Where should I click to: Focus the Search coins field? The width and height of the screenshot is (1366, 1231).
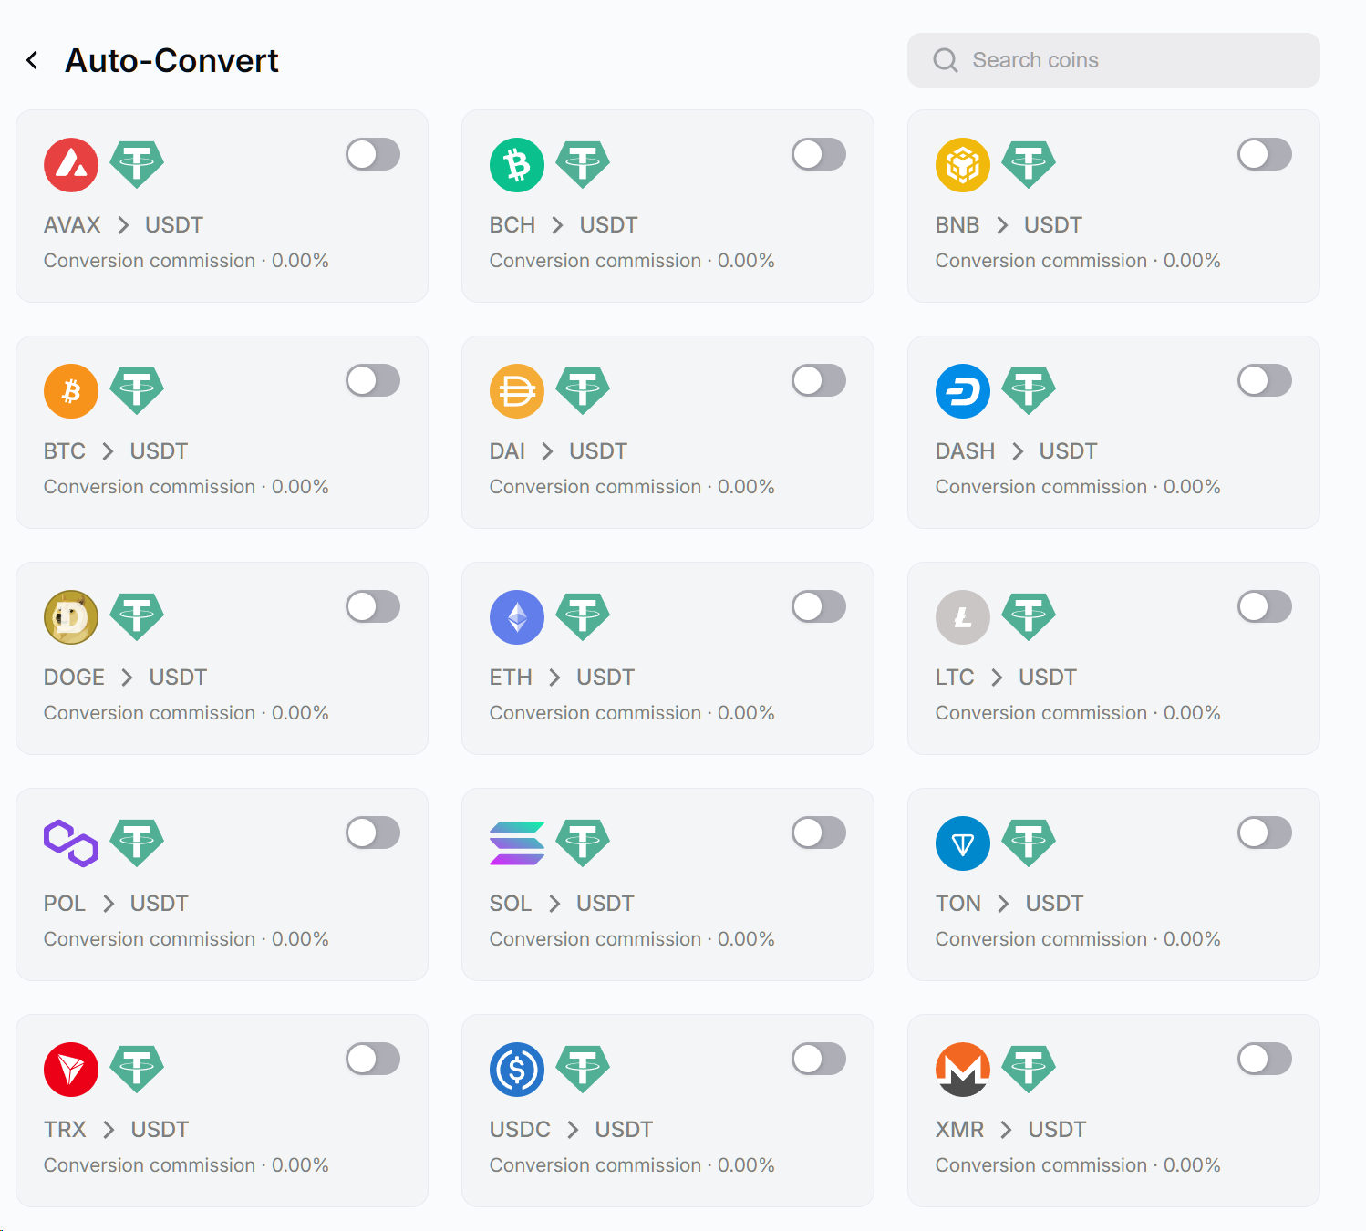1131,60
